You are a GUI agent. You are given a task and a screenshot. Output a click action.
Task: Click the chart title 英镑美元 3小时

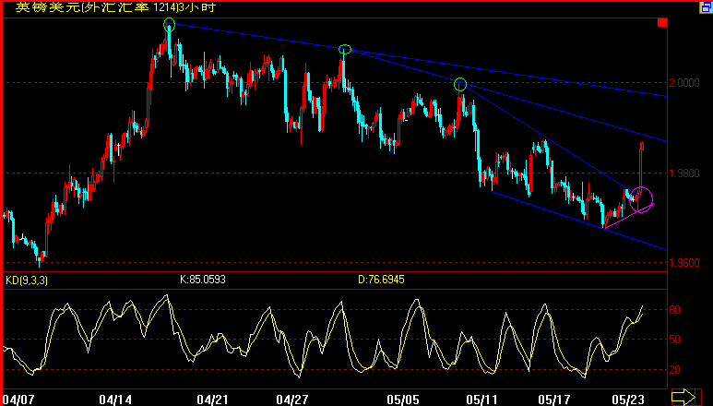tap(116, 7)
